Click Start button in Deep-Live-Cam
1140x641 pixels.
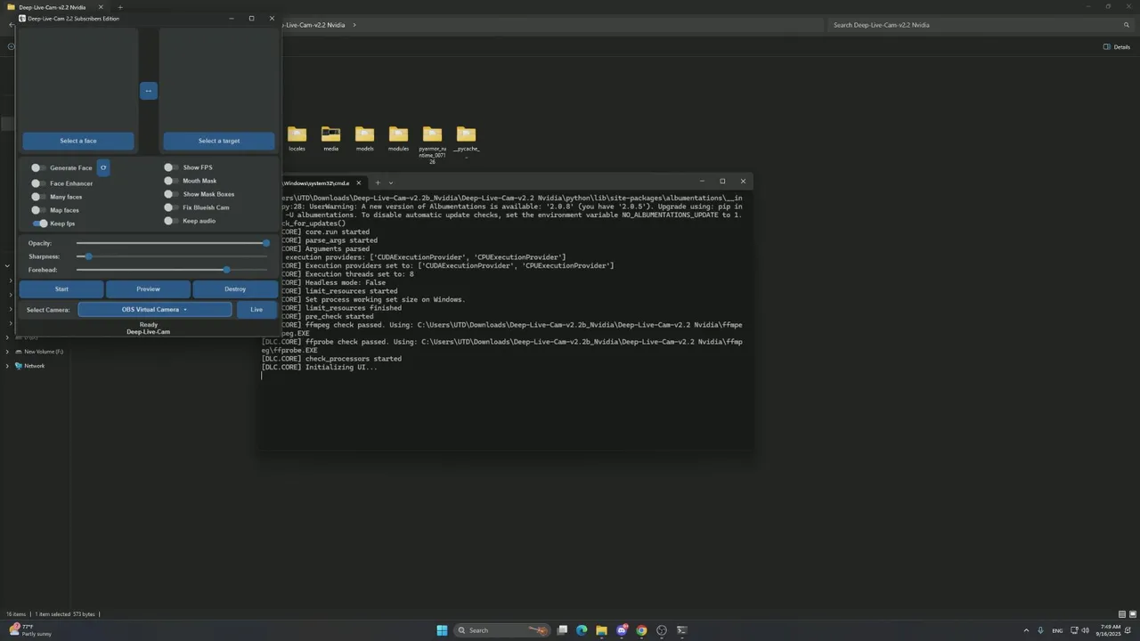click(61, 289)
